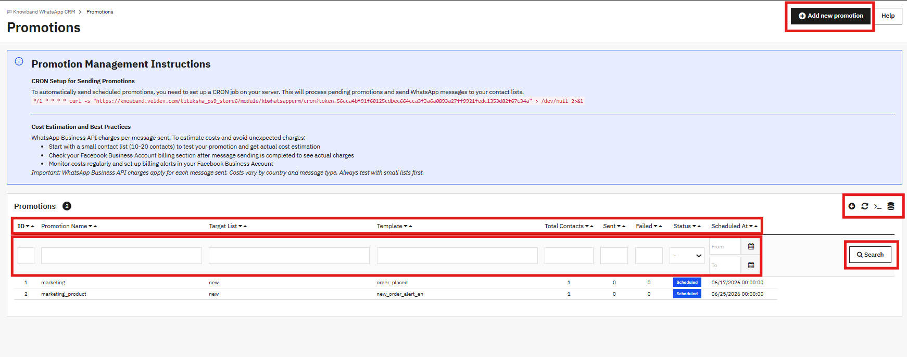907x357 pixels.
Task: Click the promotions count badge 2
Action: click(x=67, y=206)
